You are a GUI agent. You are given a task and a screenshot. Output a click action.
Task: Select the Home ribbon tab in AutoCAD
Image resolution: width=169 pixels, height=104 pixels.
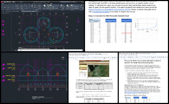click(x=3, y=4)
